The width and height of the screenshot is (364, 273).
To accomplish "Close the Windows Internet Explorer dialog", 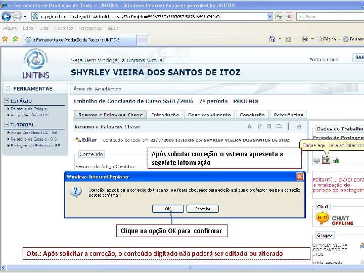I will [x=300, y=176].
